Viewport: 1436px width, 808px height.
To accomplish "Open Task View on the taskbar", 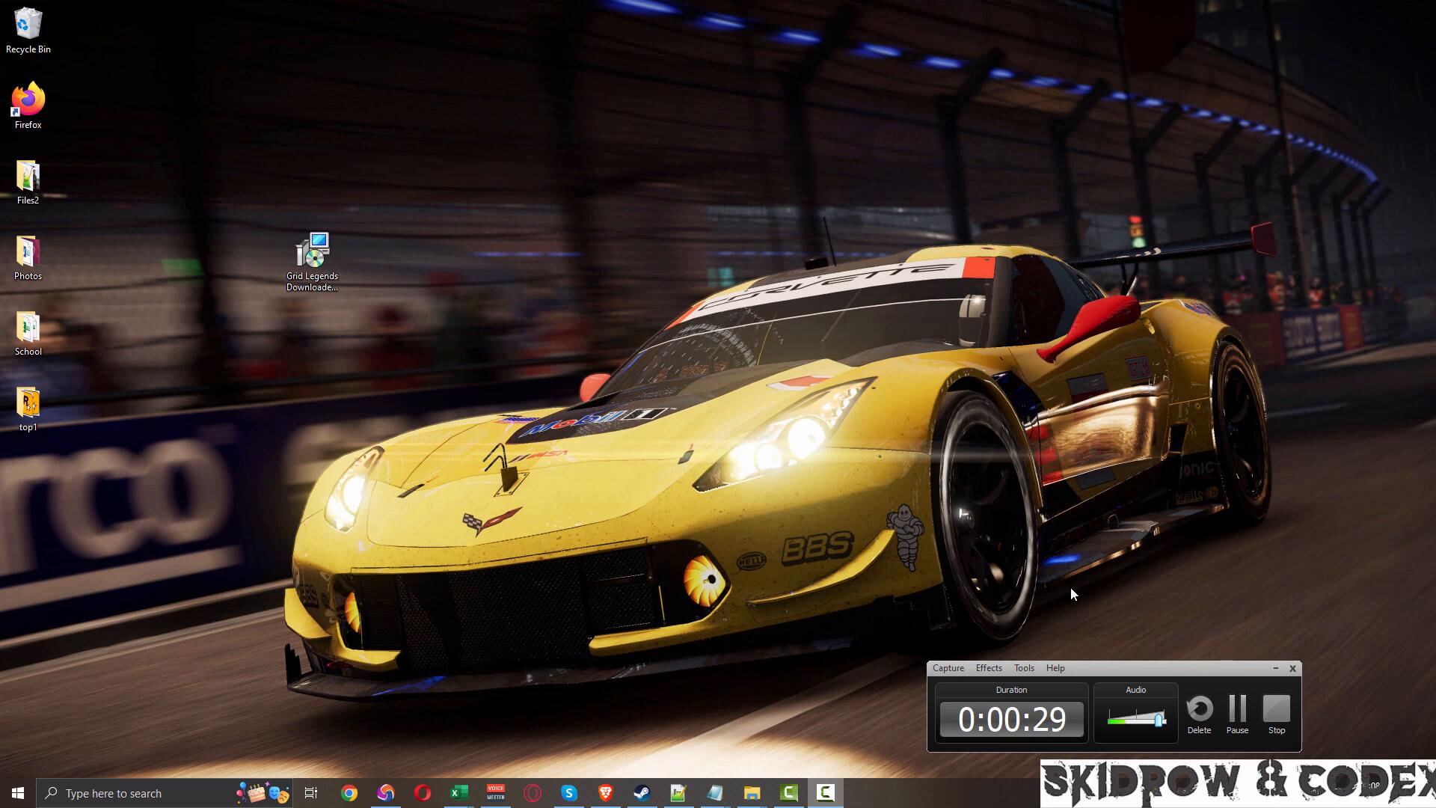I will pos(311,793).
